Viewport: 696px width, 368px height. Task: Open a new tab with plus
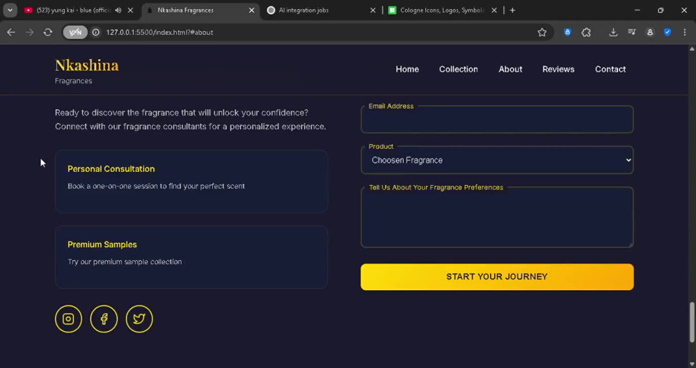512,10
